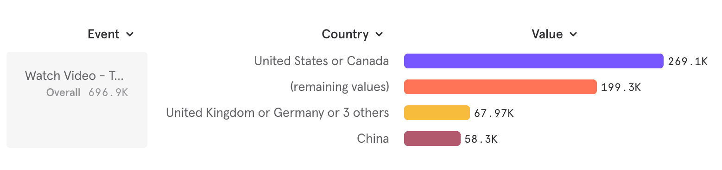Image resolution: width=722 pixels, height=170 pixels.
Task: Click the 67.97K value label
Action: (x=494, y=113)
